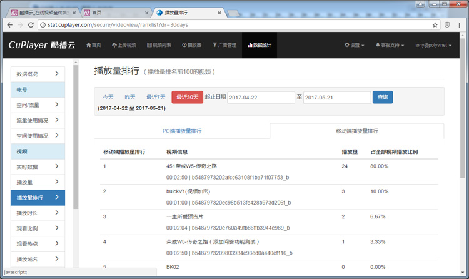469x279 pixels.
Task: Reload the page in the browser
Action: tap(32, 24)
